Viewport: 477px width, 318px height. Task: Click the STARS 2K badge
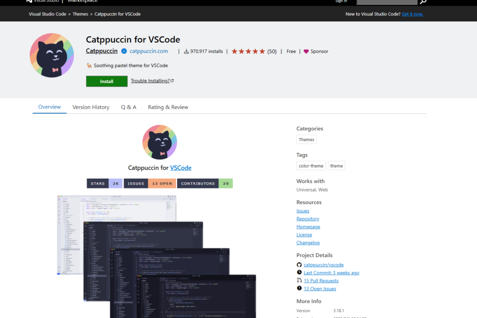pos(104,183)
